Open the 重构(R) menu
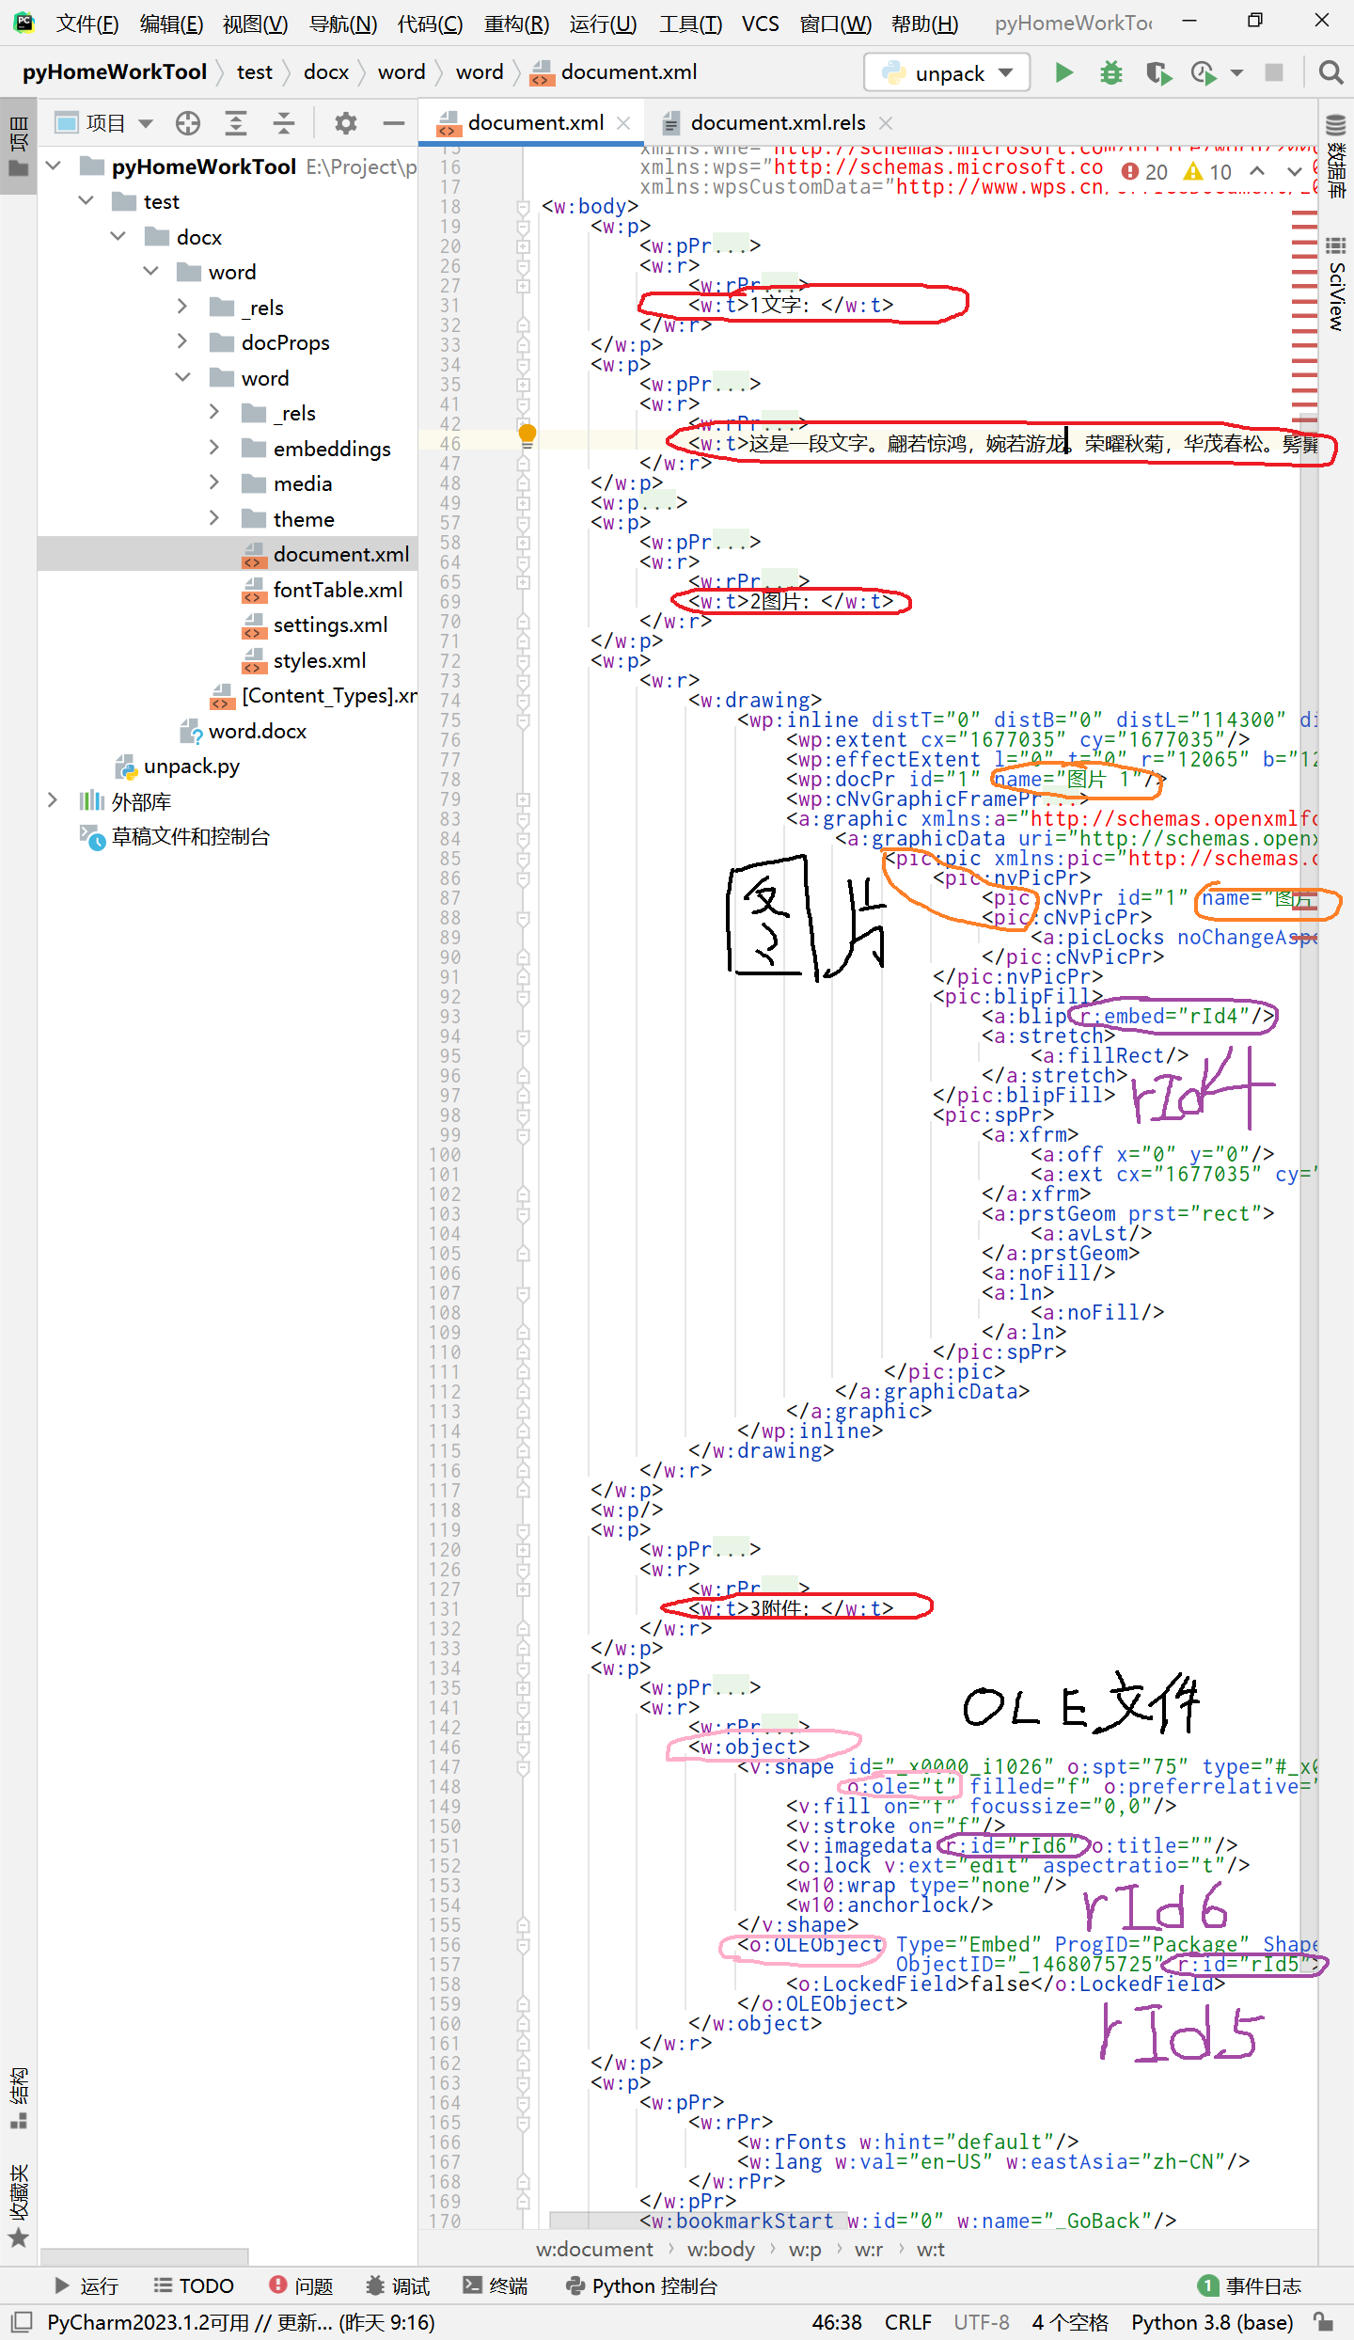The image size is (1354, 2340). [x=516, y=24]
